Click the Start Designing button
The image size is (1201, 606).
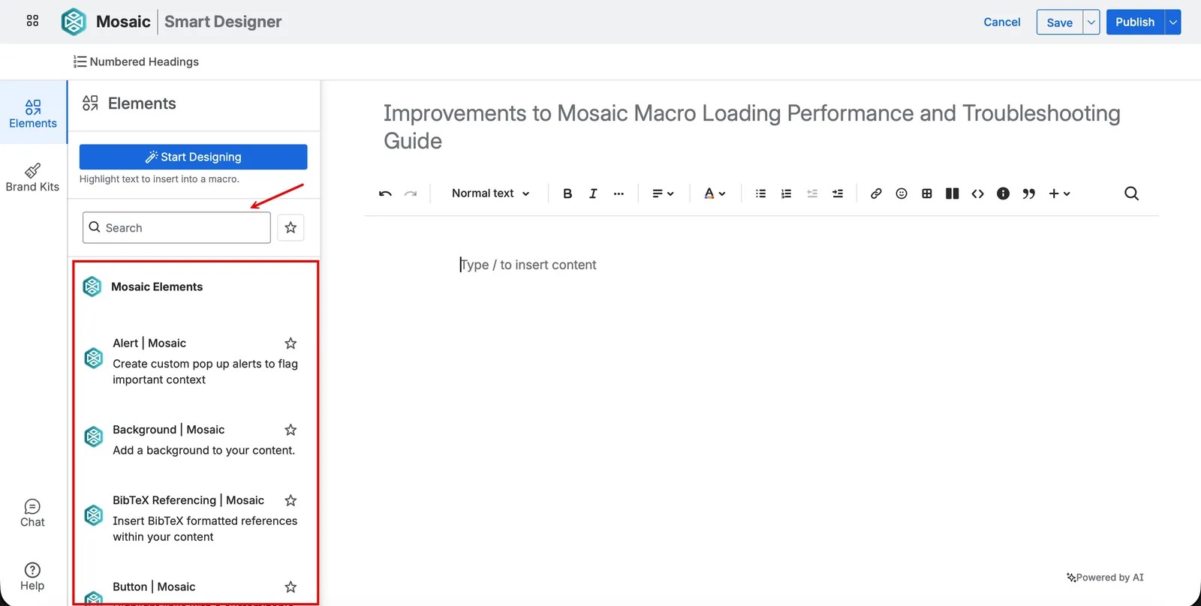coord(194,157)
